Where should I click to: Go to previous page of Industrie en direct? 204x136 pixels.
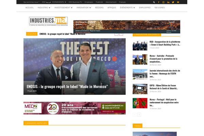134,115
